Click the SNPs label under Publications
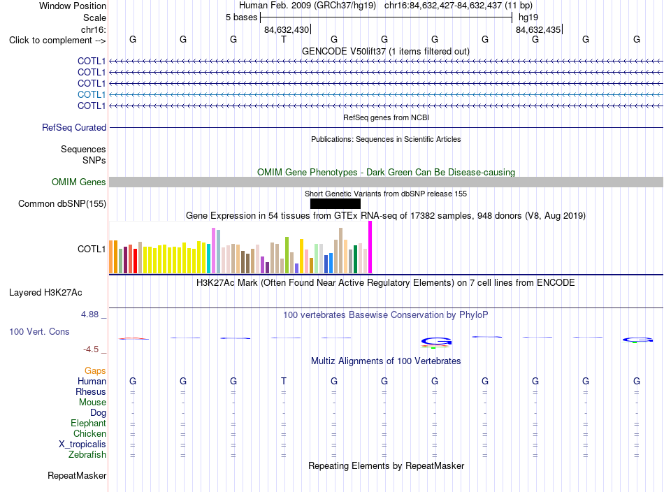The height and width of the screenshot is (492, 664). 94,160
